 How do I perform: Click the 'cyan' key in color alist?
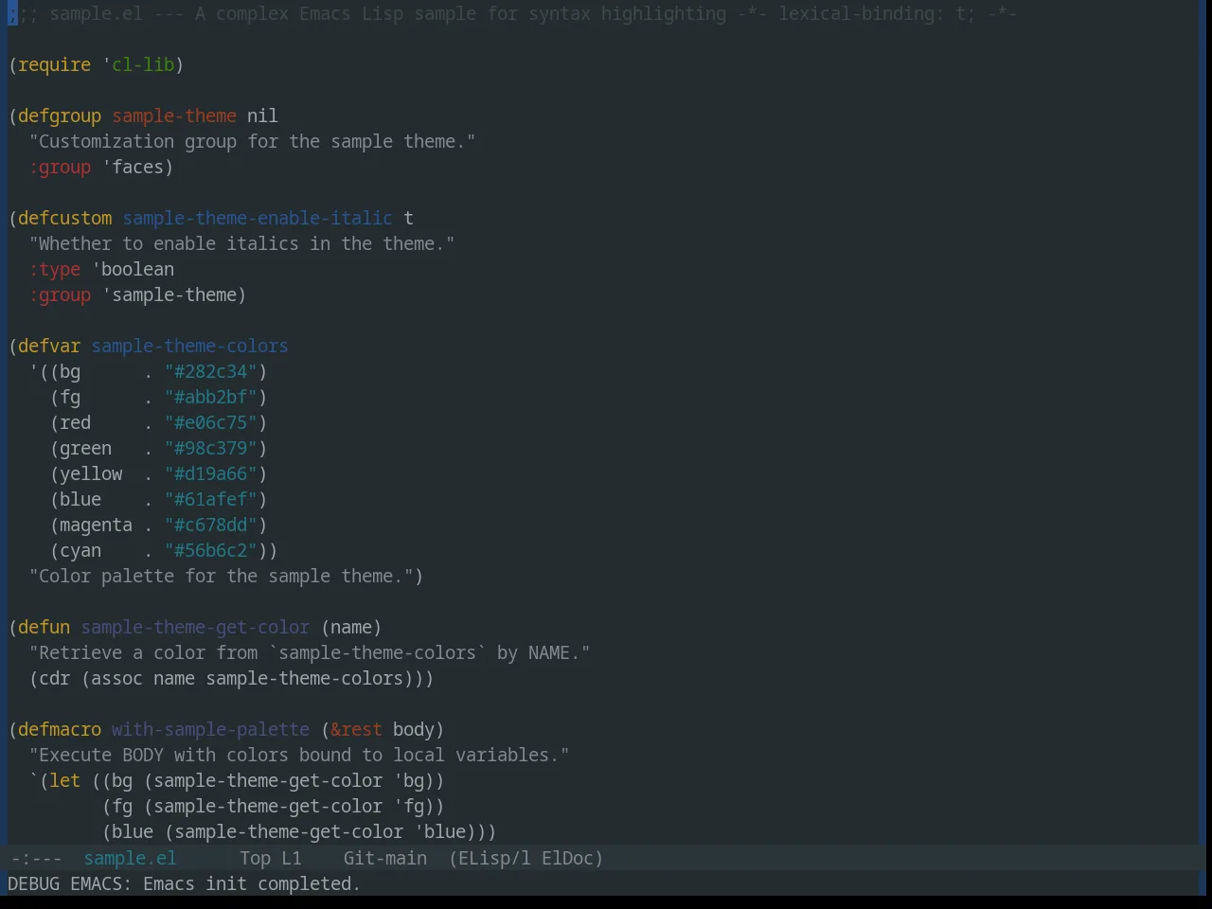(x=80, y=550)
